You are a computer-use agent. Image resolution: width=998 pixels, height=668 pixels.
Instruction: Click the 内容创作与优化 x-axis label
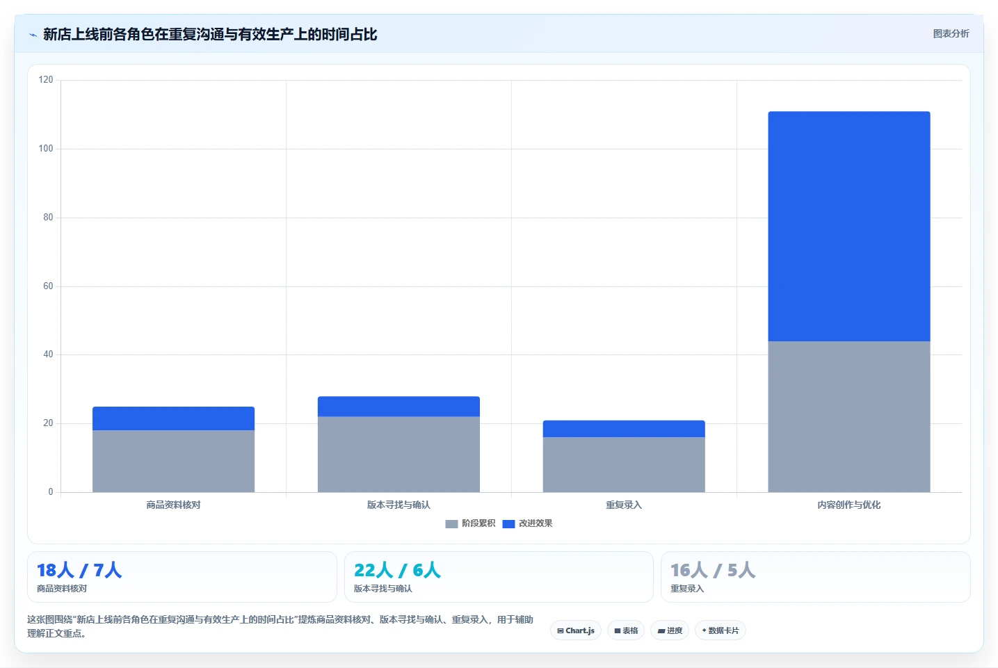pyautogui.click(x=849, y=505)
